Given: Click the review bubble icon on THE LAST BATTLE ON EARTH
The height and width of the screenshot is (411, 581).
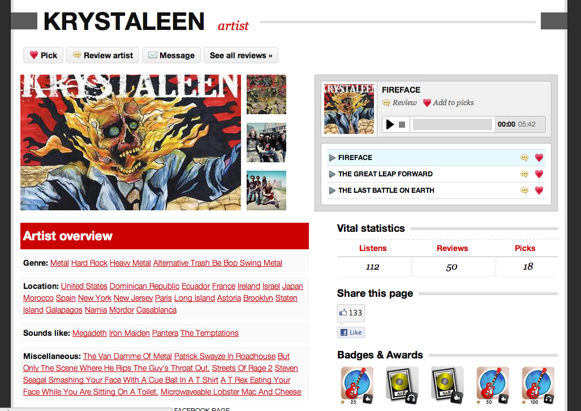Looking at the screenshot, I should click(524, 191).
